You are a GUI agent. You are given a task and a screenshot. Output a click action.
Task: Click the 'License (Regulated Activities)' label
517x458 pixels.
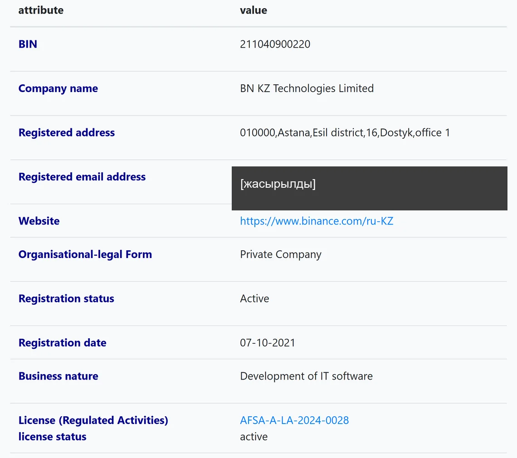coord(93,420)
